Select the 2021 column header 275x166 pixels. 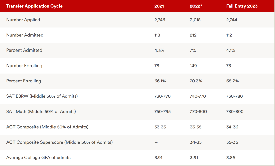pos(159,6)
